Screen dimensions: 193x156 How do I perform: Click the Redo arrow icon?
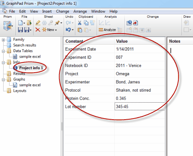coord(68,23)
